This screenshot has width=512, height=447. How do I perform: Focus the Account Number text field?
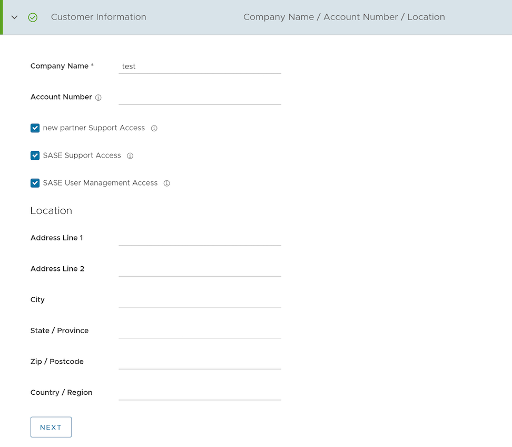pos(200,97)
